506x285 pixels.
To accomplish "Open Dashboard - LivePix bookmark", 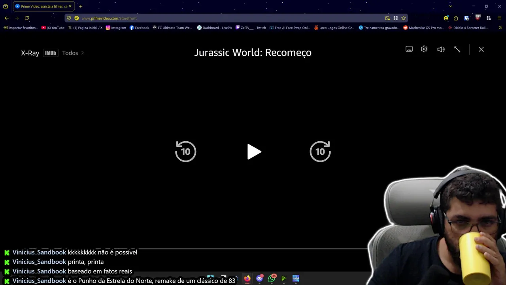I will click(215, 28).
